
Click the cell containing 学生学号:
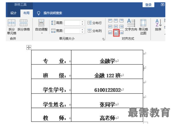coord(51,86)
